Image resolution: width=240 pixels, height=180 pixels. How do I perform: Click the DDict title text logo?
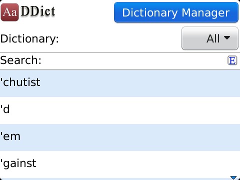pyautogui.click(x=38, y=11)
